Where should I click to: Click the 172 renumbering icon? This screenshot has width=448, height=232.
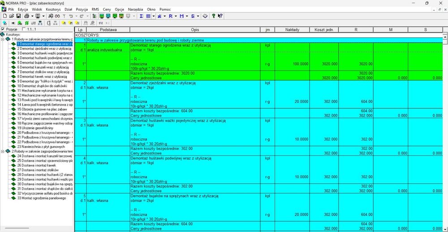(101, 23)
